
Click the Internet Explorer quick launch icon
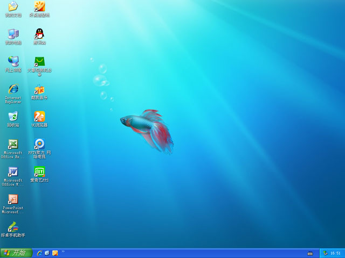39,253
